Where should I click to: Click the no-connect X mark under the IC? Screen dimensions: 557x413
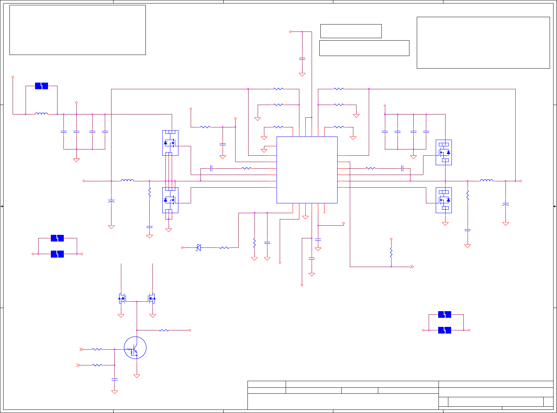coord(324,212)
